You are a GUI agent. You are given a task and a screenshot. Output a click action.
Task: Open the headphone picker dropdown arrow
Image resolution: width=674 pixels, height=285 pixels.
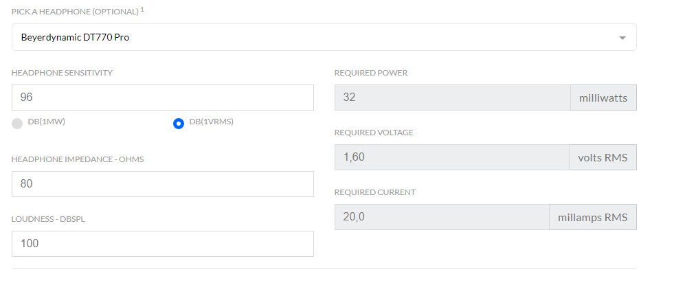[622, 38]
